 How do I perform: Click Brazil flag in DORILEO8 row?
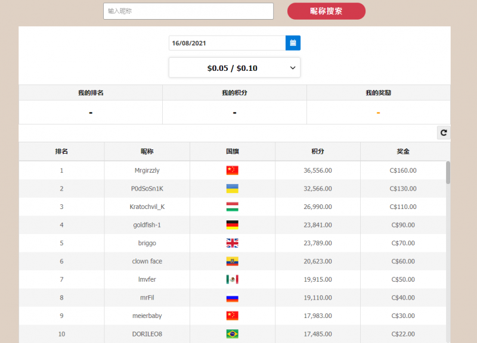[232, 334]
